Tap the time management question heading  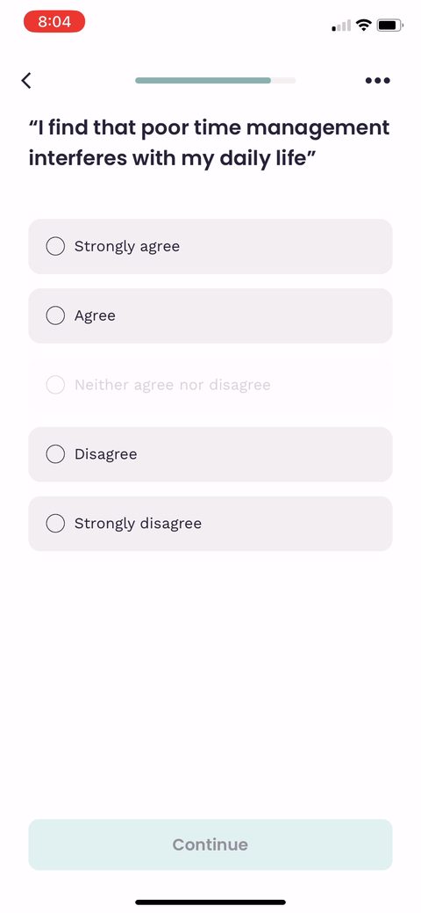tap(210, 142)
